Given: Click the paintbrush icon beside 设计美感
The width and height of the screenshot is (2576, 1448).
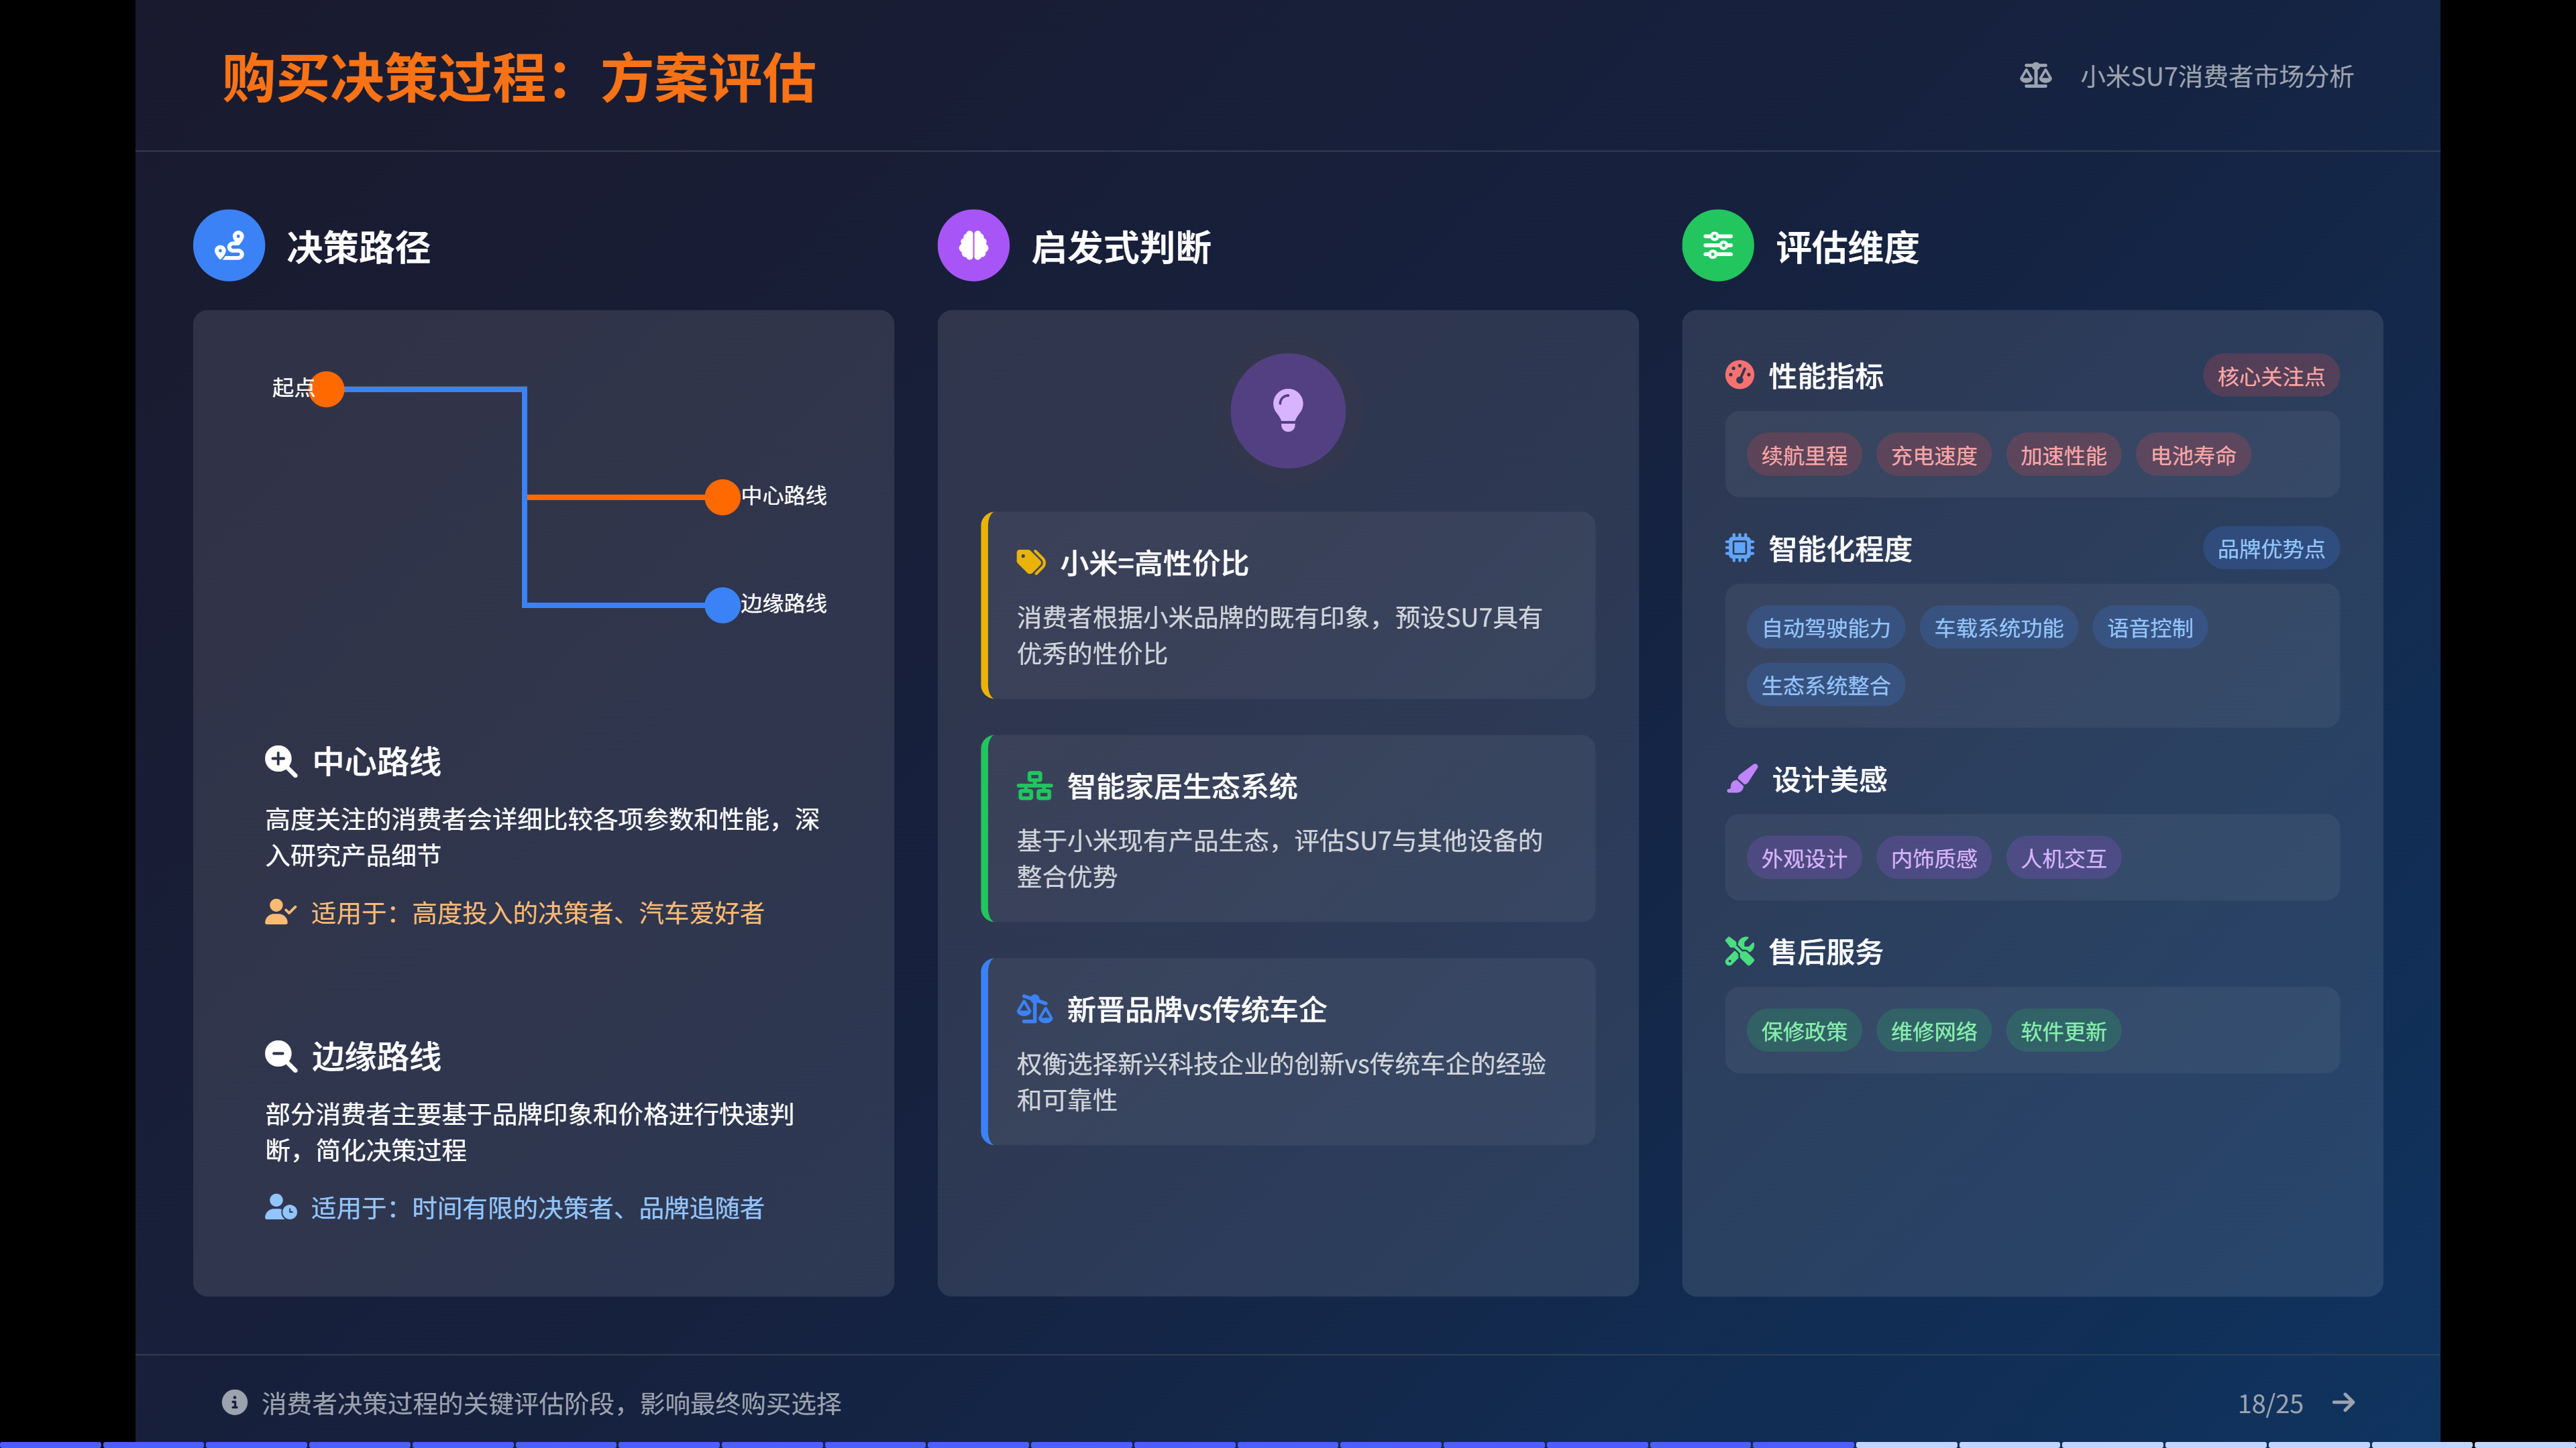Looking at the screenshot, I should coord(1741,778).
